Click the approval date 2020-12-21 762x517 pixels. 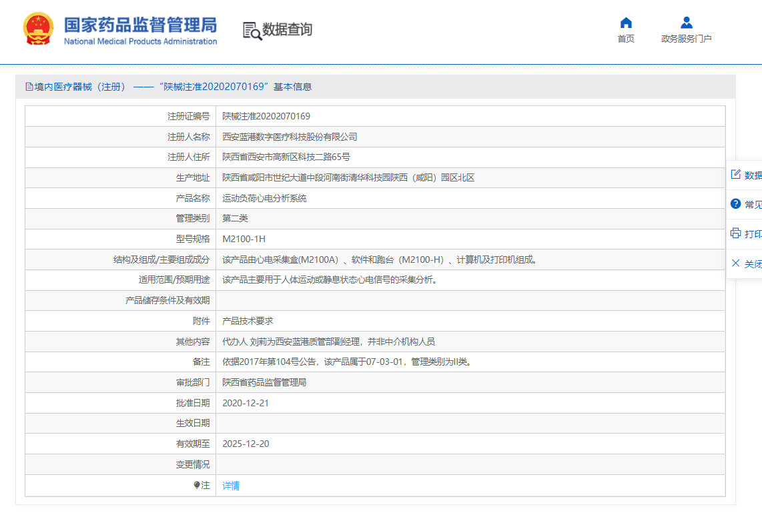tap(246, 404)
